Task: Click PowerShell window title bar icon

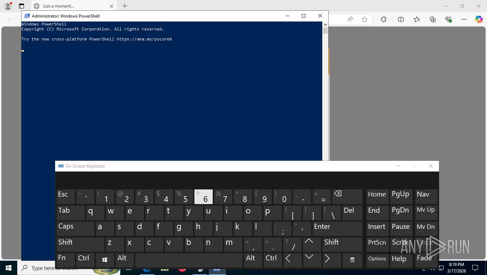Action: point(27,16)
